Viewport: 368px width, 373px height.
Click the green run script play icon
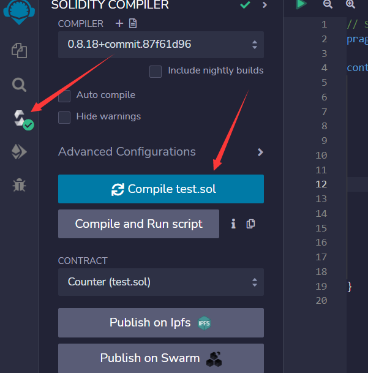click(x=301, y=4)
